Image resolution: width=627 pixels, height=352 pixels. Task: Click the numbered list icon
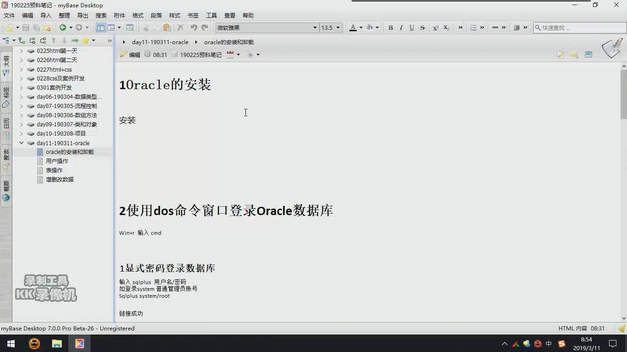[x=473, y=28]
